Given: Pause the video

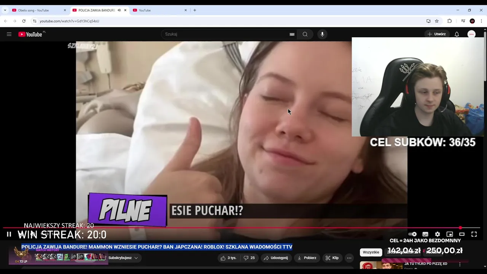Looking at the screenshot, I should click(9, 234).
